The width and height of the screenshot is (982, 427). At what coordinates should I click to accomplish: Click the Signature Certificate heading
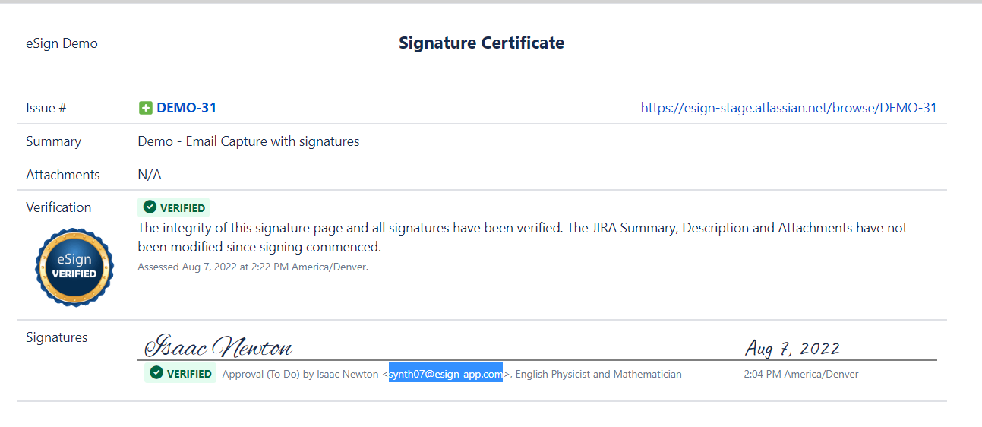482,43
